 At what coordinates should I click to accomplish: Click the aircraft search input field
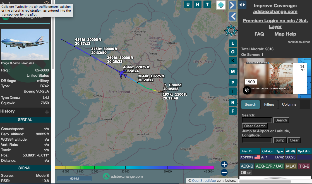pos(257,120)
